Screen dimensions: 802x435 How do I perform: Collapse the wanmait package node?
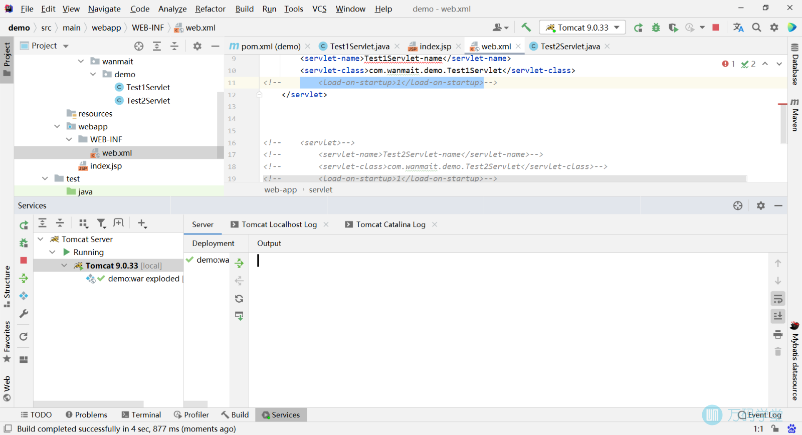click(x=81, y=61)
